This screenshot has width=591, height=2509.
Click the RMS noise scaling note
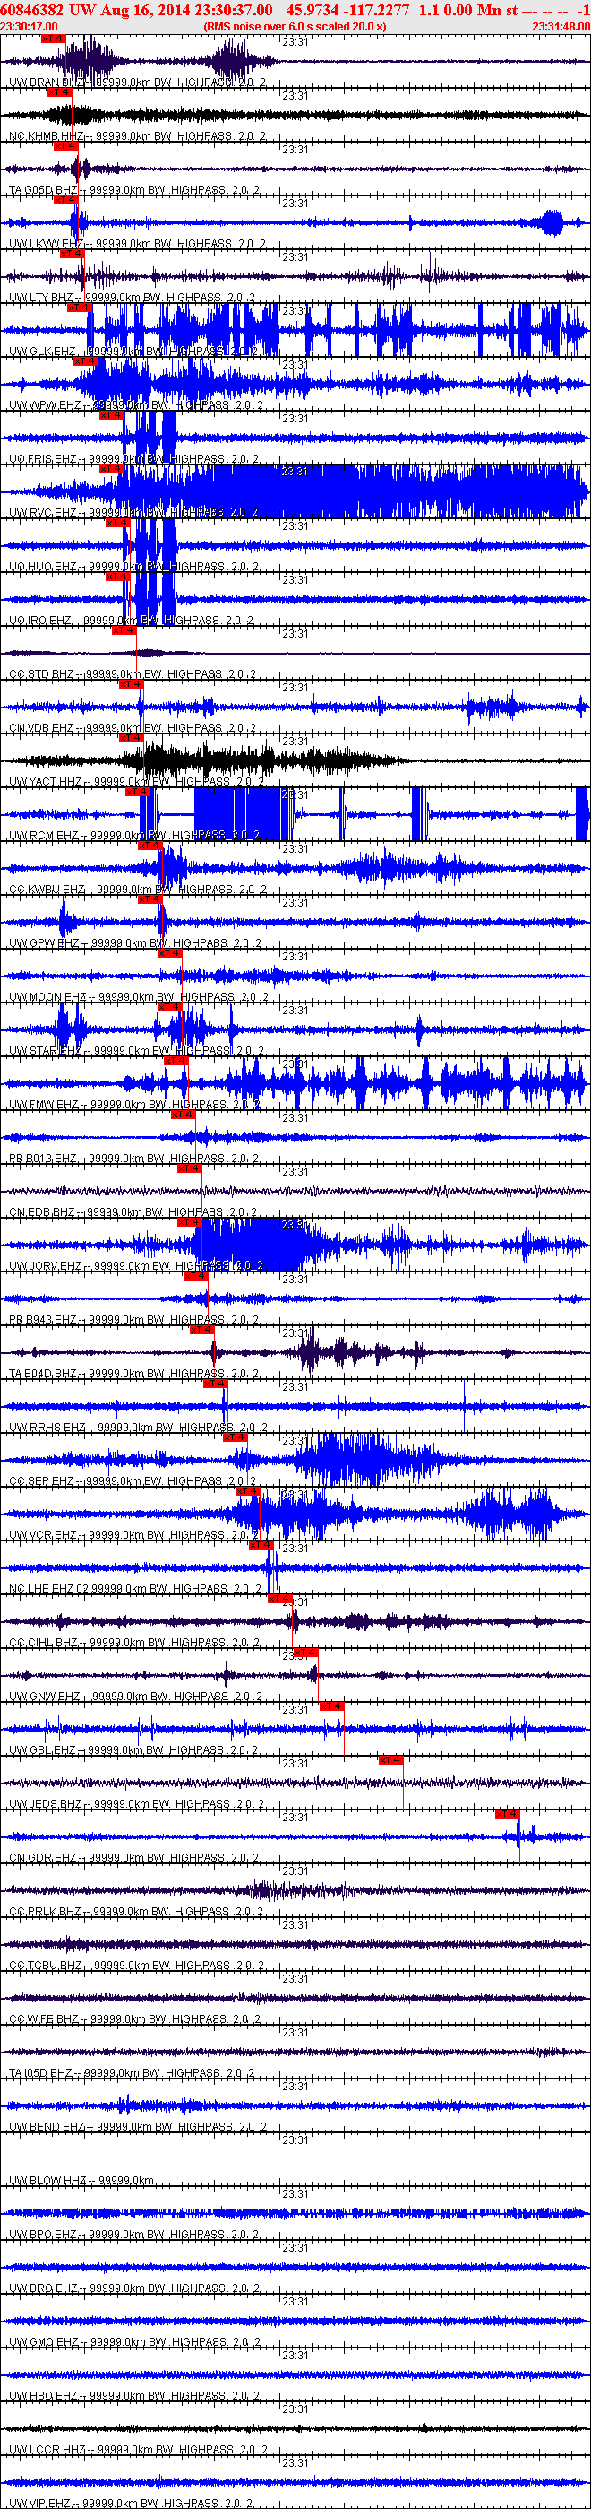295,26
